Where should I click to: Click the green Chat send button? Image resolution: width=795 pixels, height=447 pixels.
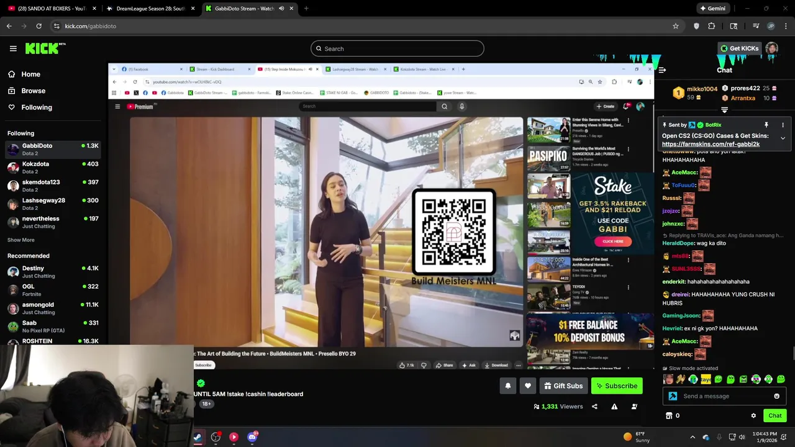(775, 416)
